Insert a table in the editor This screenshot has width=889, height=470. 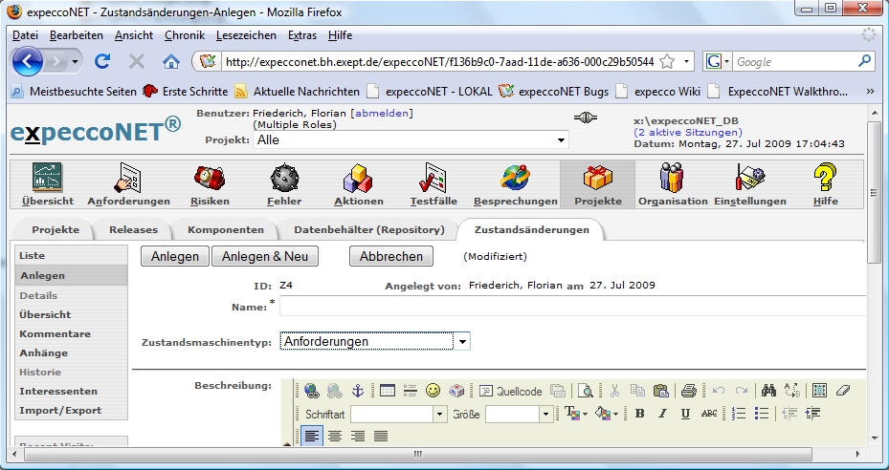pos(388,391)
